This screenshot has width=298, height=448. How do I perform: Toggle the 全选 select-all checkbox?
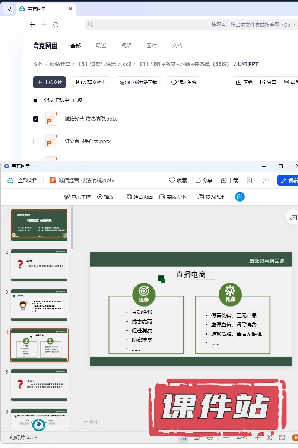(36, 100)
